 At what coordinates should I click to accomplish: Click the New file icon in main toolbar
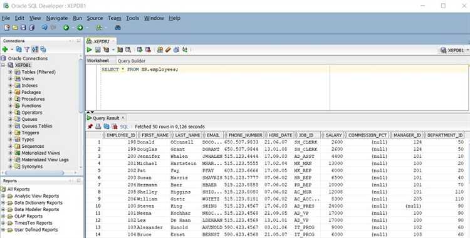(x=7, y=28)
